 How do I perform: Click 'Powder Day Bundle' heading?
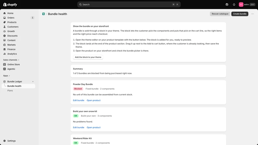[x=83, y=84]
